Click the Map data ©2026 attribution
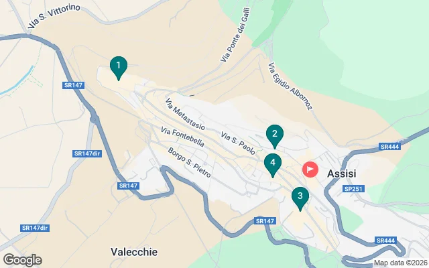The width and height of the screenshot is (429, 268). [401, 263]
